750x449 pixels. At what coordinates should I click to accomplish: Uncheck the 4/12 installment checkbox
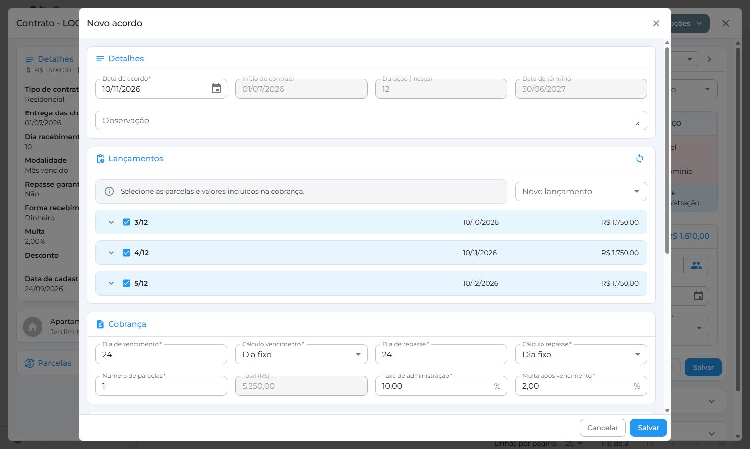pyautogui.click(x=126, y=253)
